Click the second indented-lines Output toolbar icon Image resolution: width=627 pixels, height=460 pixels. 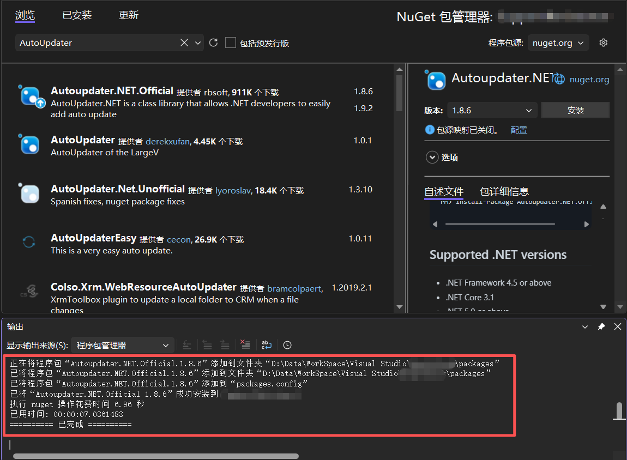tap(225, 345)
